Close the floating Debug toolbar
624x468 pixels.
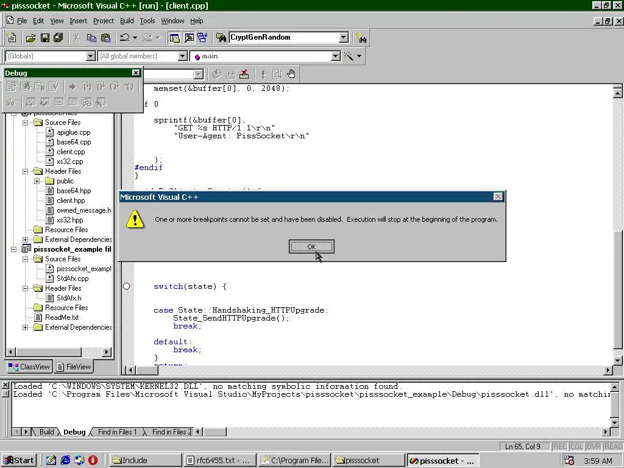136,73
